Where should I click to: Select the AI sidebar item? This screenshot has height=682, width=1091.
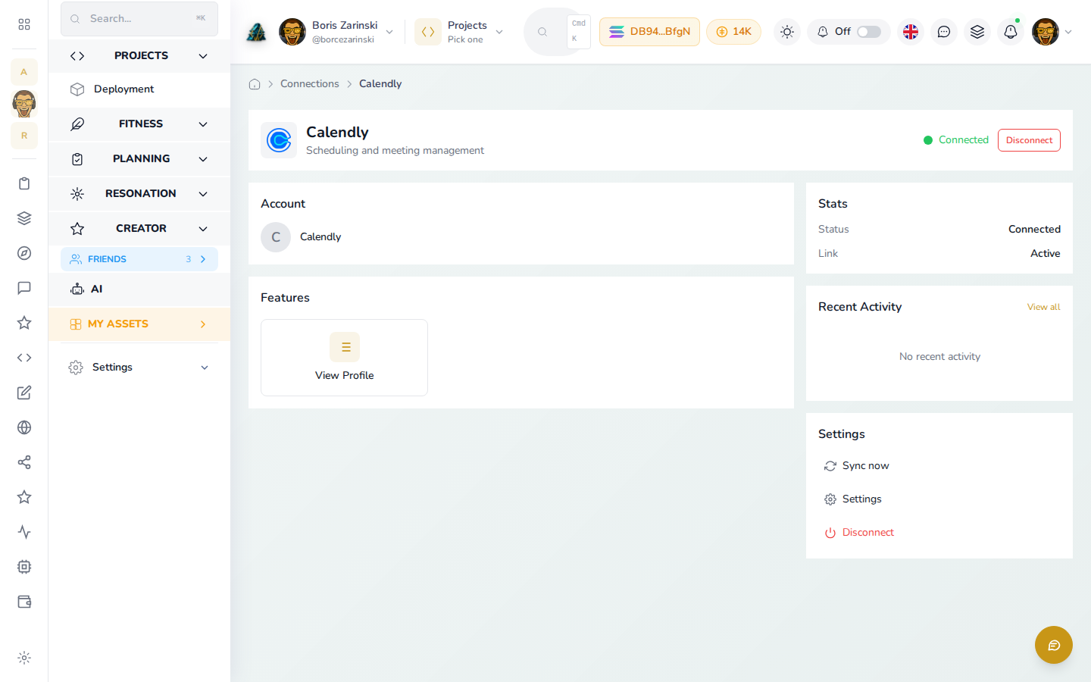(x=139, y=289)
